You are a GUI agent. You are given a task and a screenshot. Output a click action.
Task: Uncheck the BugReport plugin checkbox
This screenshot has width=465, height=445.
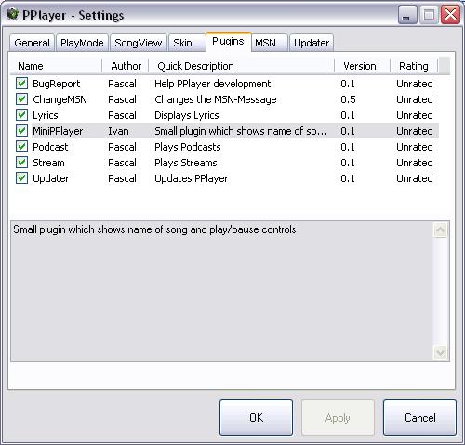(21, 84)
